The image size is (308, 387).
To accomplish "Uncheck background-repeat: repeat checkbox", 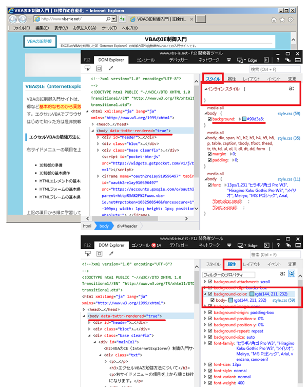I will tap(210, 331).
